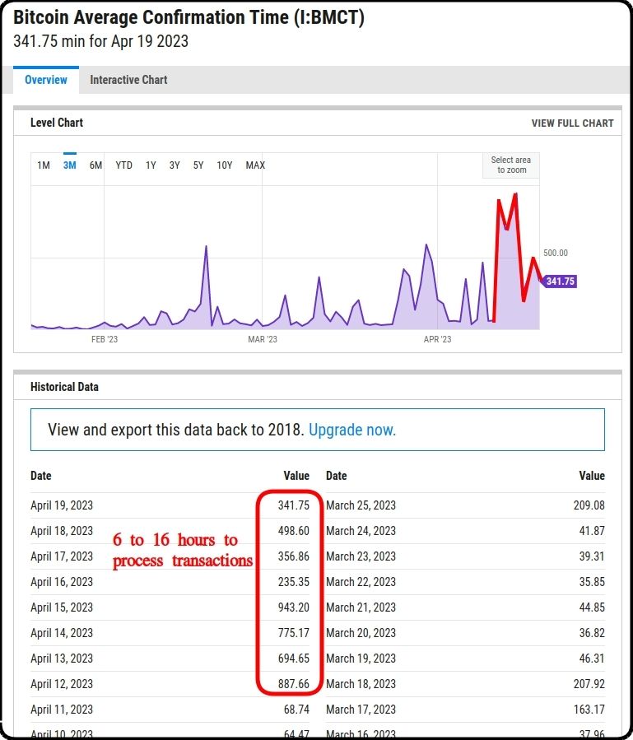Click the value 68.74
The image size is (633, 740).
tap(296, 710)
